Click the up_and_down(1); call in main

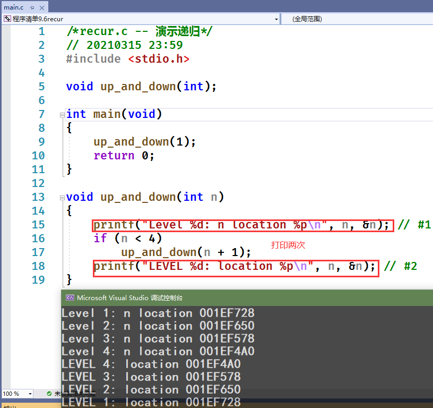(145, 142)
